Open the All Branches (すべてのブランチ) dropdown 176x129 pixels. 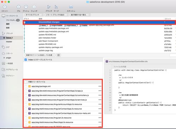coord(34,15)
